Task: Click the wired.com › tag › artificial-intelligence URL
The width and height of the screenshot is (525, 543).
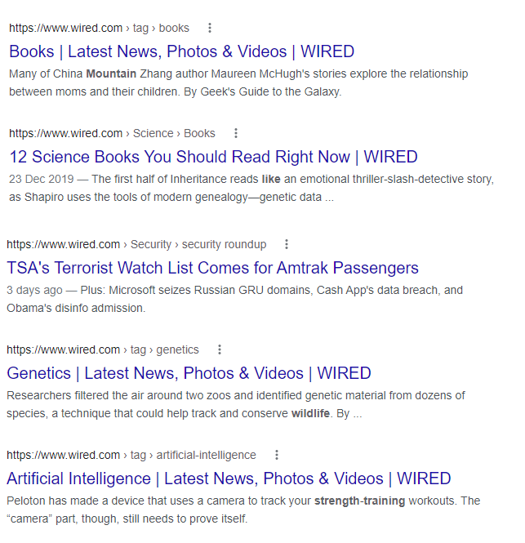Action: click(x=131, y=455)
